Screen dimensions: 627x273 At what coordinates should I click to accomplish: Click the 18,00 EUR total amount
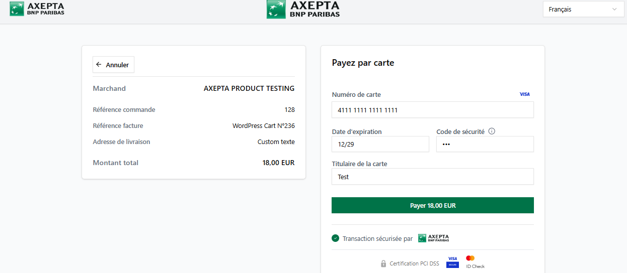click(x=278, y=163)
